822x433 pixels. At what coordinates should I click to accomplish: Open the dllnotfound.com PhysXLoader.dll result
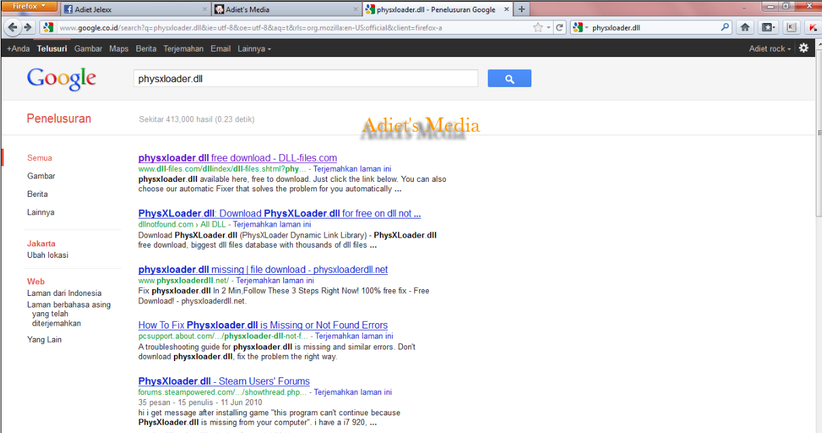279,213
